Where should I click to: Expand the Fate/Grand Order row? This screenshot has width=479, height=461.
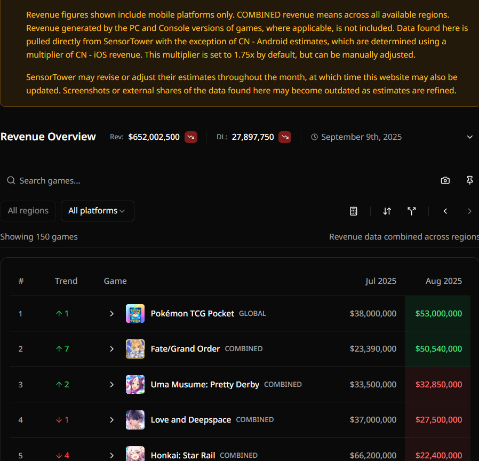(112, 349)
